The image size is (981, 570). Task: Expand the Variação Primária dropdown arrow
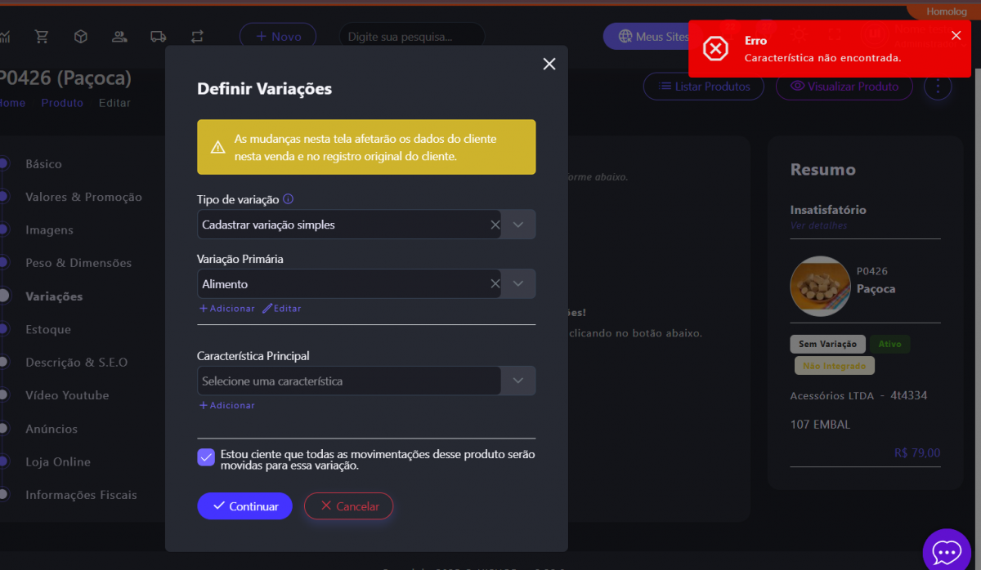[x=518, y=284]
